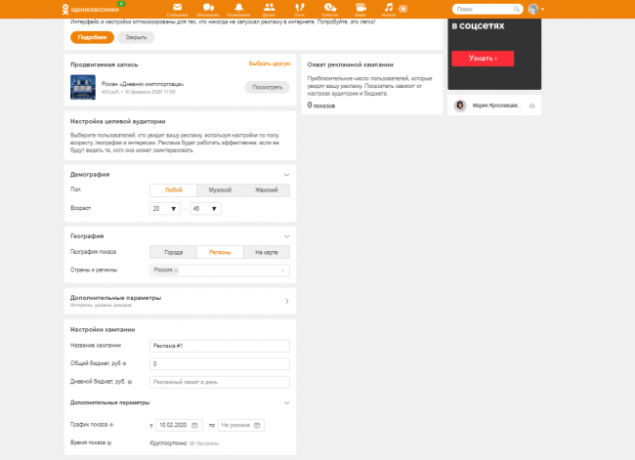The image size is (635, 460).
Task: Focus the Дневной бюджет field
Action: [x=220, y=382]
